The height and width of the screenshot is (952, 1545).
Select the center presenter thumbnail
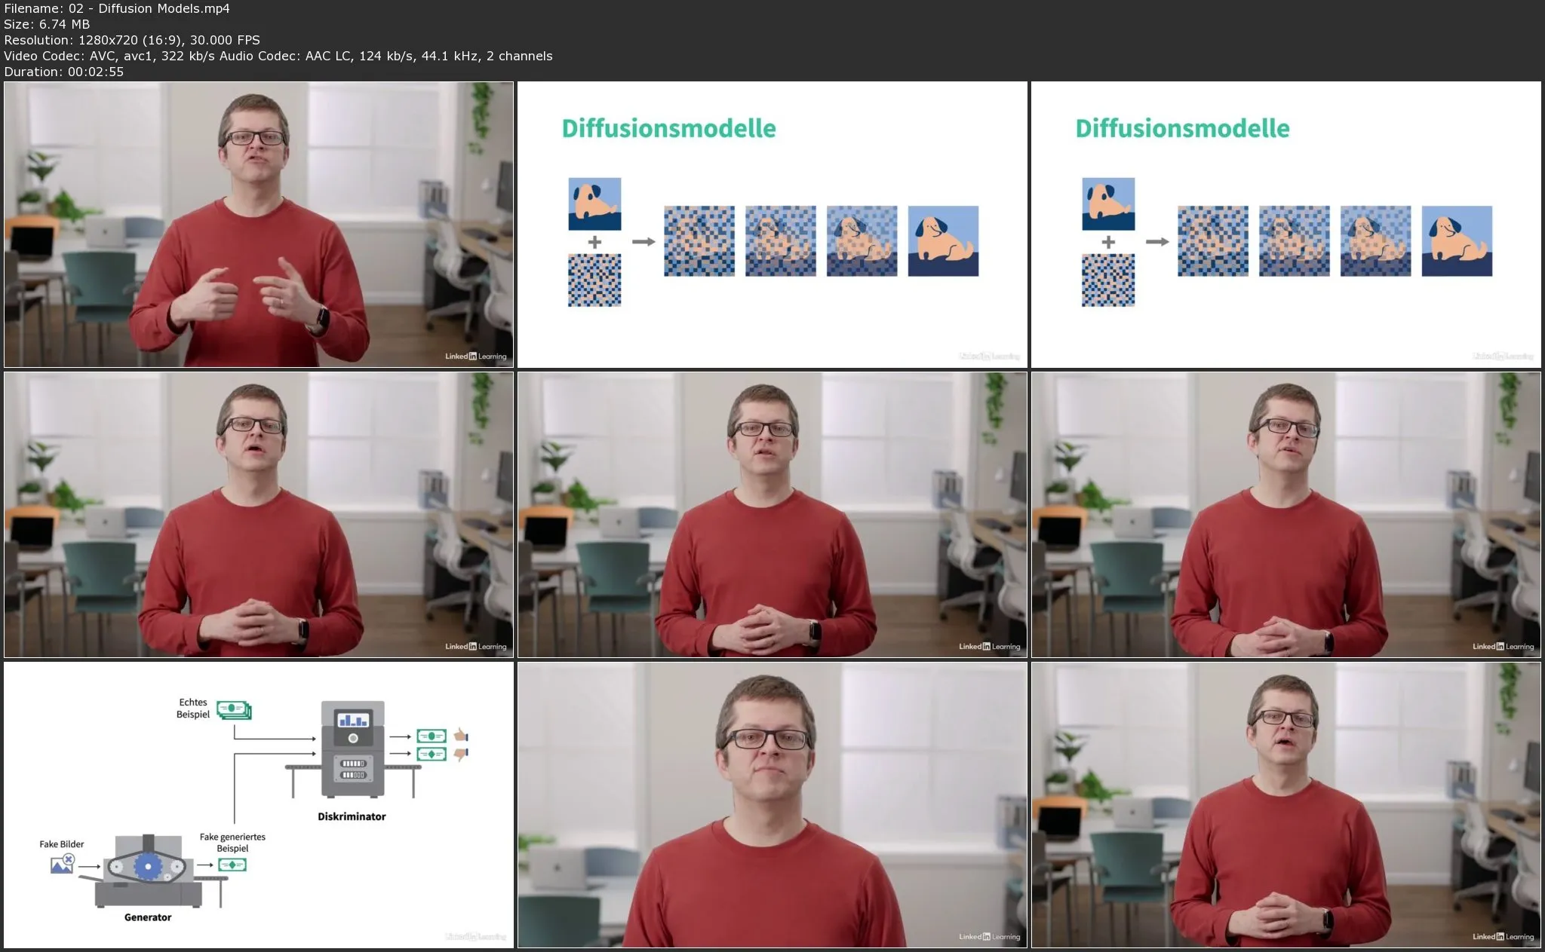(772, 515)
